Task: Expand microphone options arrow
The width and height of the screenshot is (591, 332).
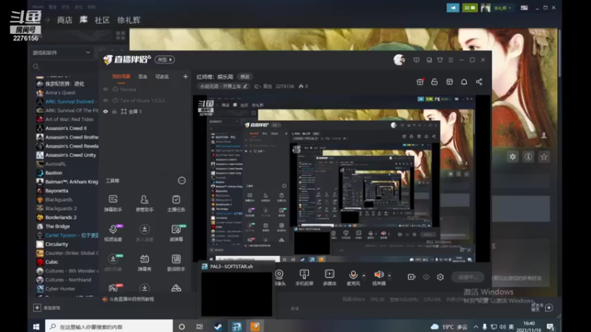Action: [363, 275]
